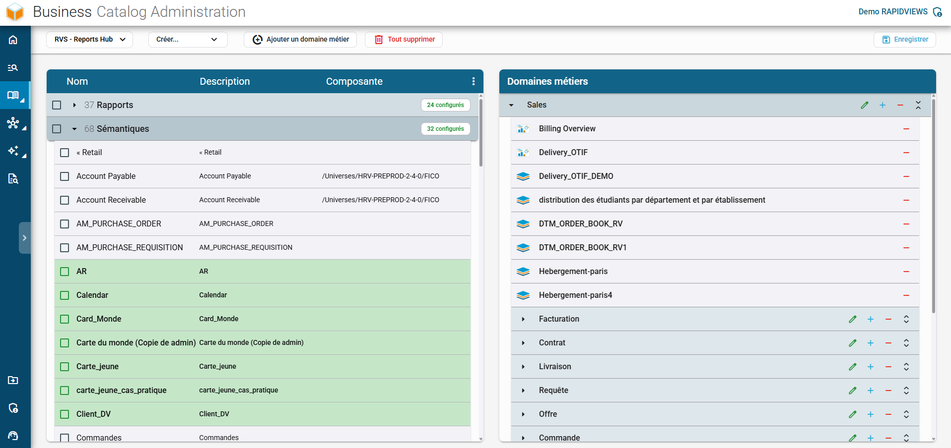Collapse all under Sales with the arrows icon

918,105
